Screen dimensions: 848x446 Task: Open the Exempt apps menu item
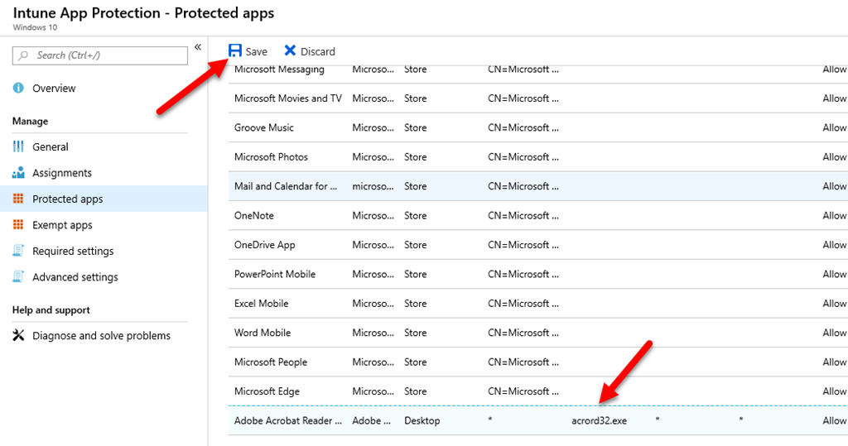(x=62, y=225)
